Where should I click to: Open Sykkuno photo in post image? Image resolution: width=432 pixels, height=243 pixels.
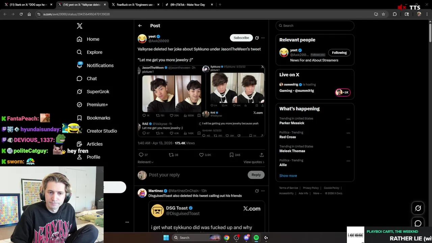coord(237,88)
